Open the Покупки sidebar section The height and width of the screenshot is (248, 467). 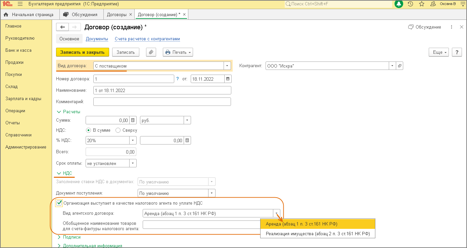14,75
